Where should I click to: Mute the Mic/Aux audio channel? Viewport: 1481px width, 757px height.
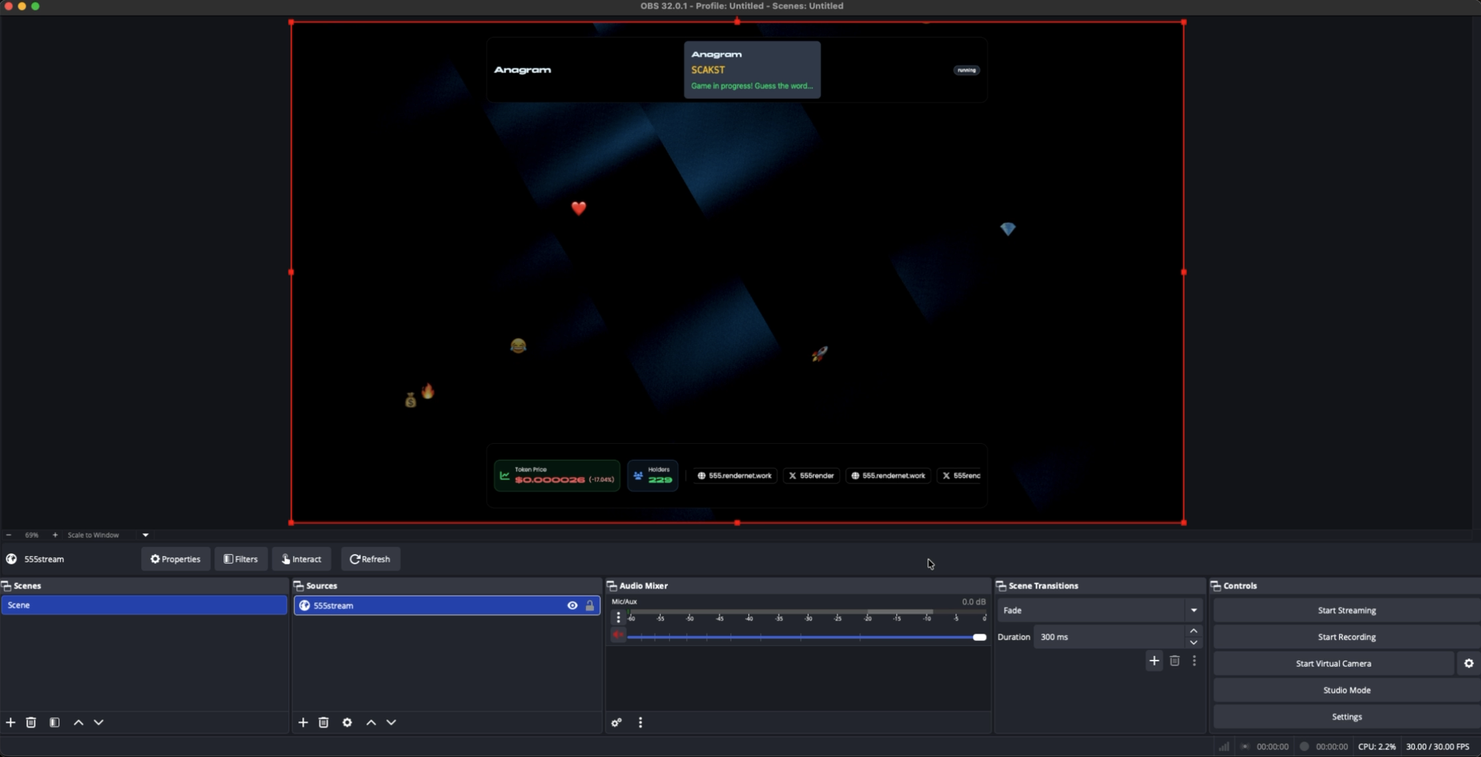pyautogui.click(x=618, y=635)
